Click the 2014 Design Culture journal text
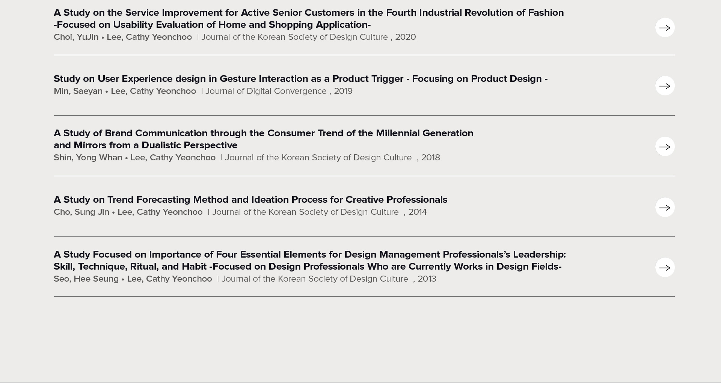The height and width of the screenshot is (383, 721). (305, 212)
